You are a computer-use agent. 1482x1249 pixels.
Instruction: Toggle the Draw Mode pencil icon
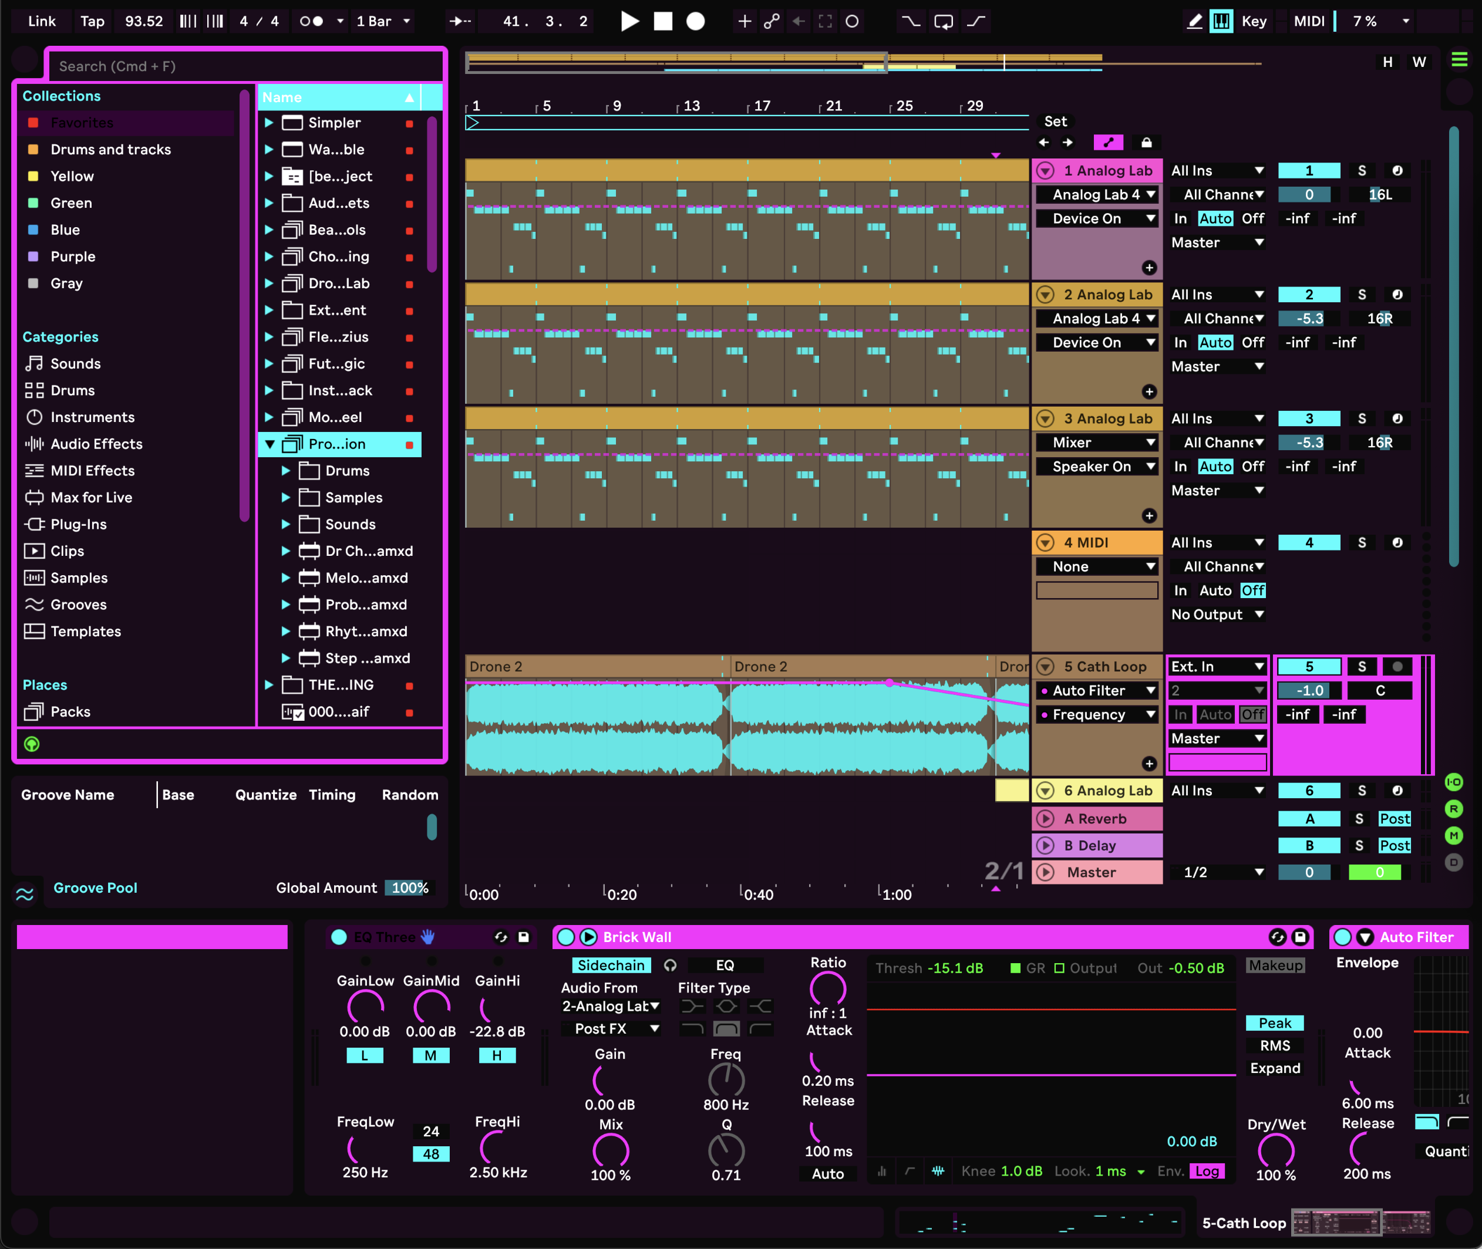point(1195,21)
